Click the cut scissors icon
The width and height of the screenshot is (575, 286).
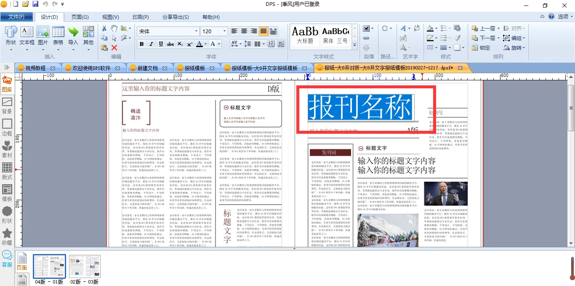(x=104, y=28)
